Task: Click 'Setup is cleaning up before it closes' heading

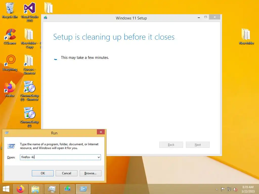Action: coord(114,37)
